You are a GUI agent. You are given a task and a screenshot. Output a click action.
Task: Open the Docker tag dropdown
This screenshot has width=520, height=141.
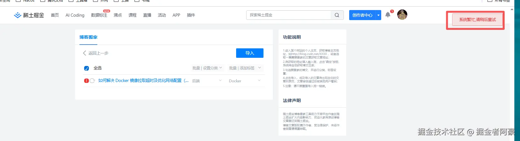click(x=245, y=81)
